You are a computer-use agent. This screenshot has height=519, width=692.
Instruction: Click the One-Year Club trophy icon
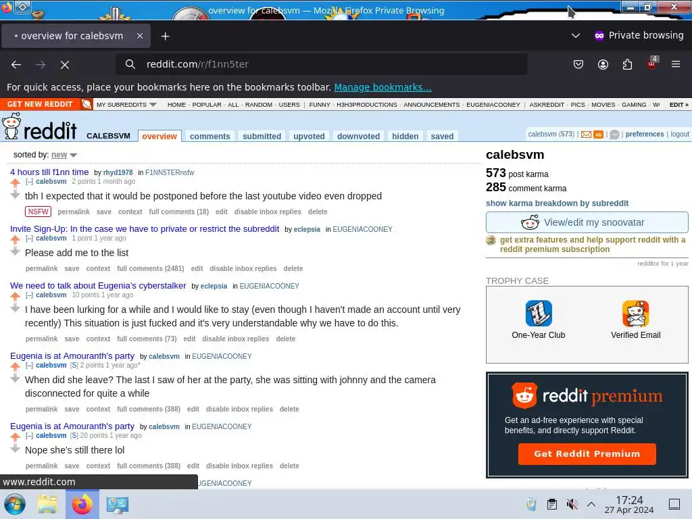[x=539, y=314]
